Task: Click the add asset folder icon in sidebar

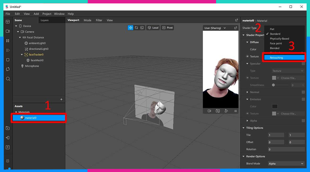Action: 8,128
